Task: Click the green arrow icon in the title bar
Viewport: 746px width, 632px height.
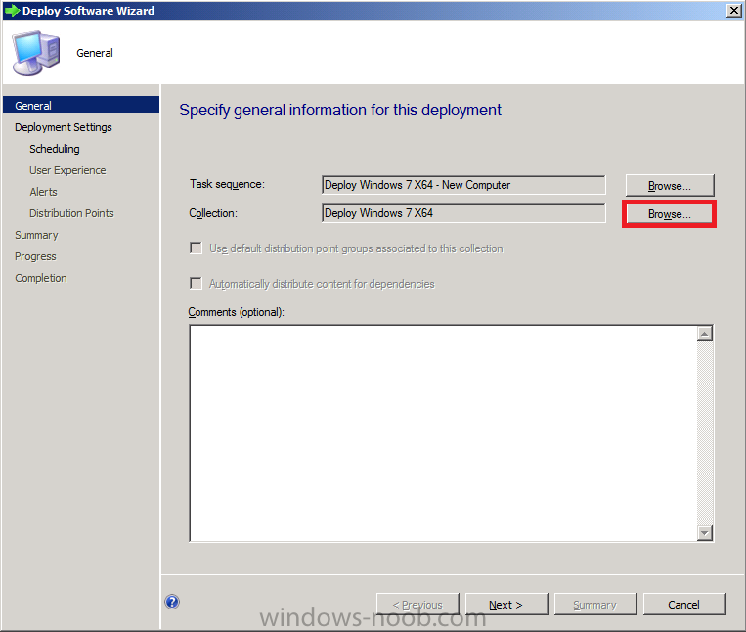Action: 12,11
